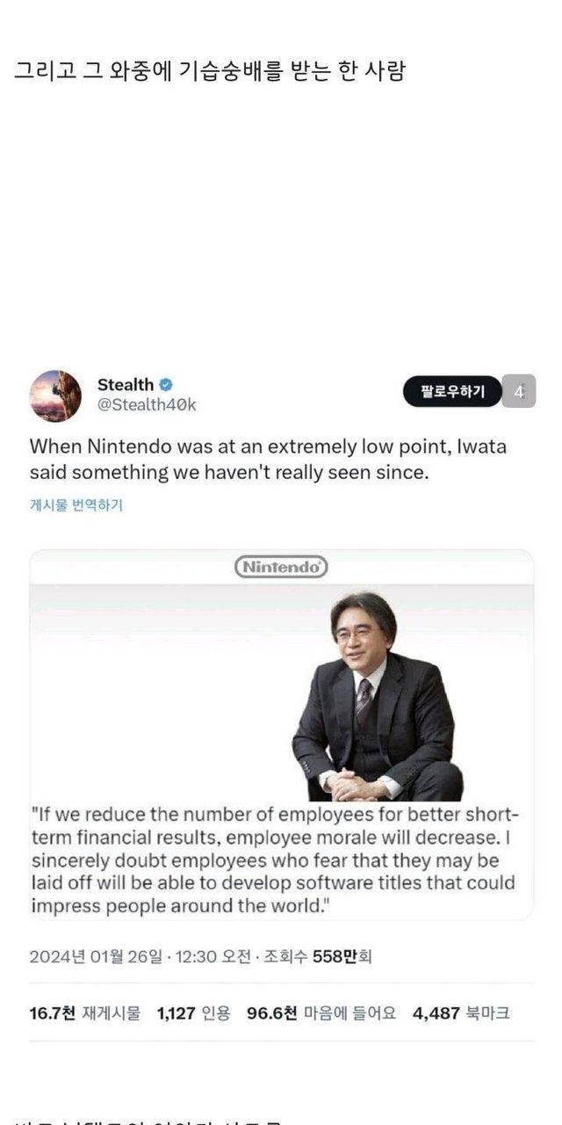Open the Stealth profile avatar
This screenshot has width=562, height=1125.
pyautogui.click(x=55, y=395)
